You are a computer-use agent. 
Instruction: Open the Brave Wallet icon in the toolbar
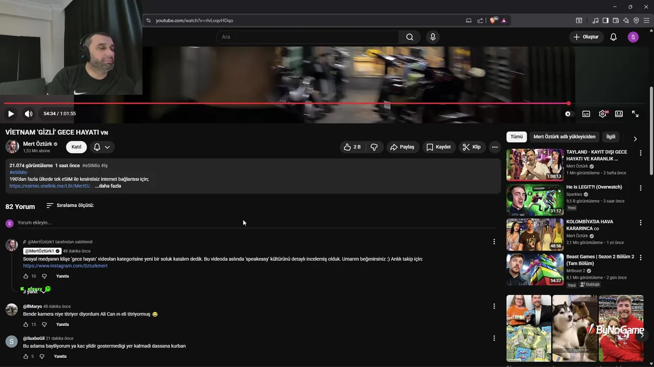616,20
